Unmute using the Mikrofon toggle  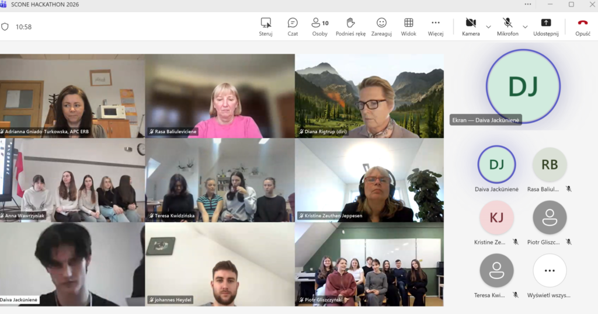[507, 26]
